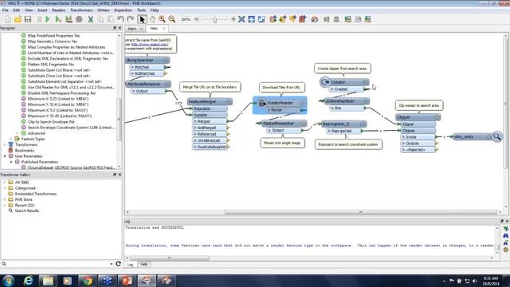Run the translation with the green play icon
The width and height of the screenshot is (510, 287).
tap(48, 19)
